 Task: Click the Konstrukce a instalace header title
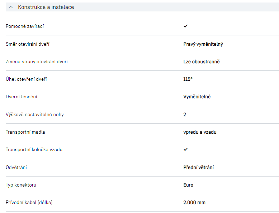pos(46,7)
